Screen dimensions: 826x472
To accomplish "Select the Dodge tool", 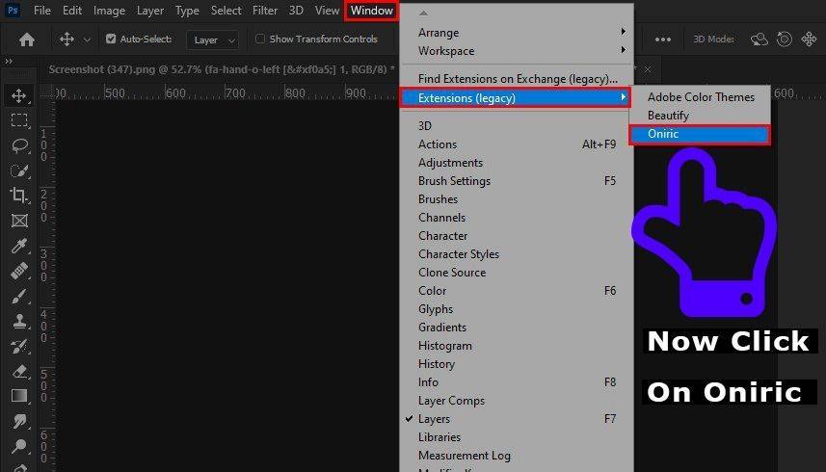I will (x=19, y=446).
